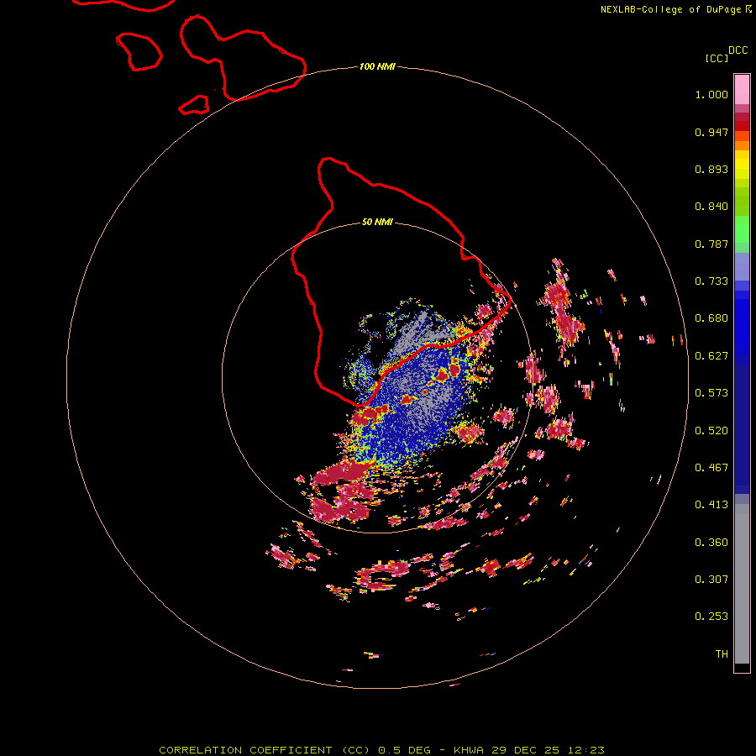Click the 0.947 scale value
Image resolution: width=756 pixels, height=756 pixels.
(711, 132)
